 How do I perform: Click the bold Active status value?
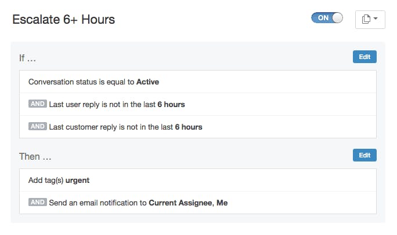147,82
